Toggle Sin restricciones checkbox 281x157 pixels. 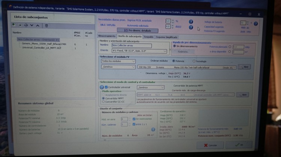click(134, 119)
